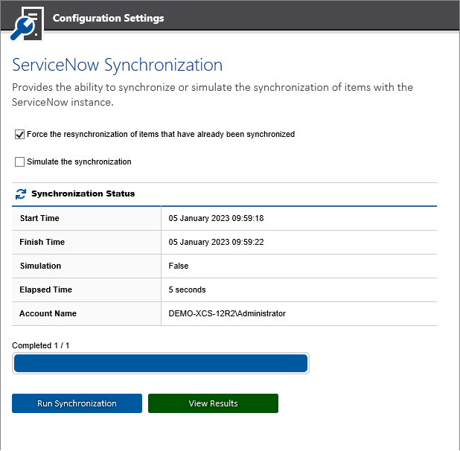This screenshot has height=451, width=460.
Task: Select the Start Time value 09:59:18
Action: (x=216, y=219)
